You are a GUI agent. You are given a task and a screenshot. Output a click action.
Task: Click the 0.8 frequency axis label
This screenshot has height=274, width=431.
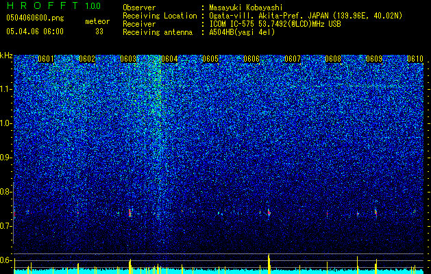click(6, 192)
